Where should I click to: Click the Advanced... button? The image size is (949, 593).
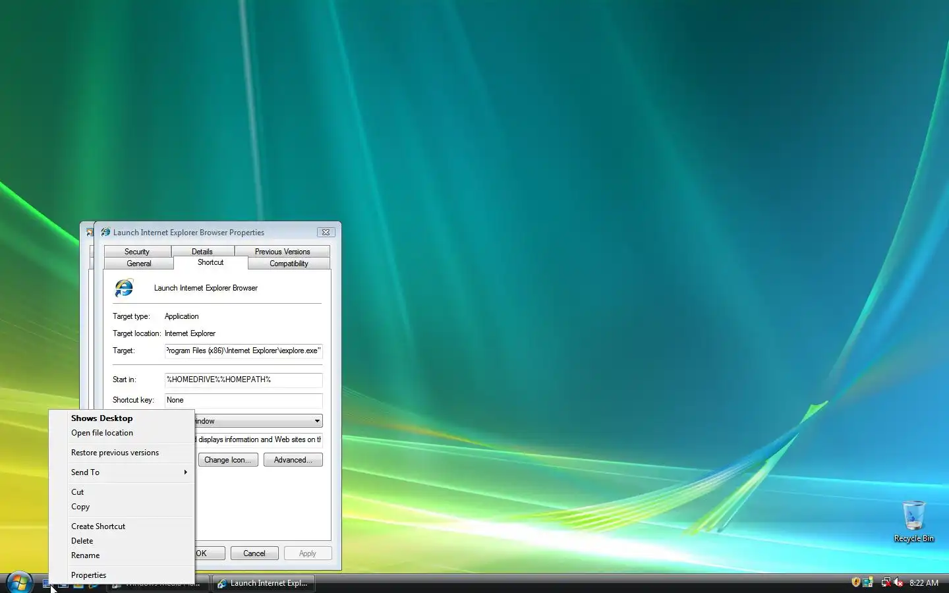coord(293,460)
